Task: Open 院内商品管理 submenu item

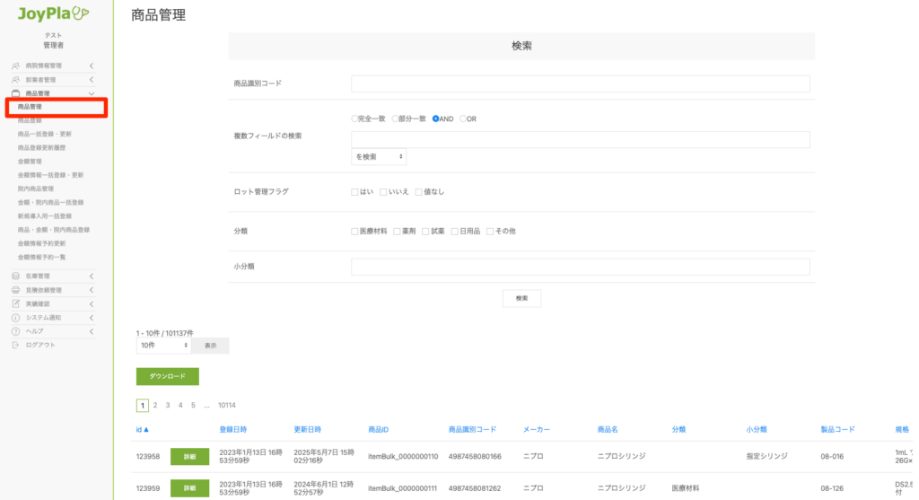Action: [x=36, y=189]
